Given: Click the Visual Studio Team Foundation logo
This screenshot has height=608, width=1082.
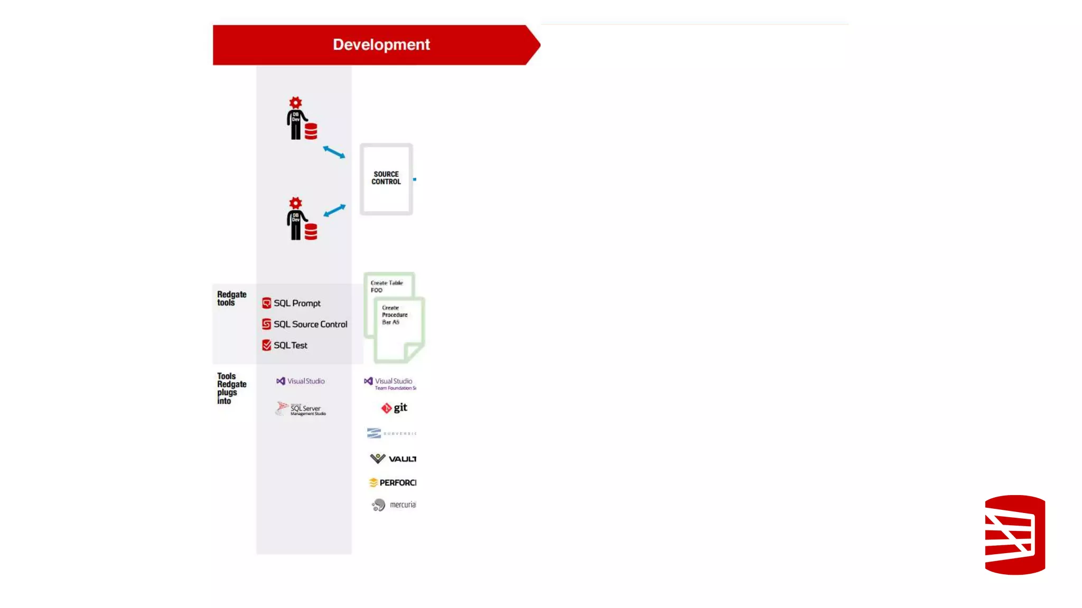Looking at the screenshot, I should click(390, 383).
